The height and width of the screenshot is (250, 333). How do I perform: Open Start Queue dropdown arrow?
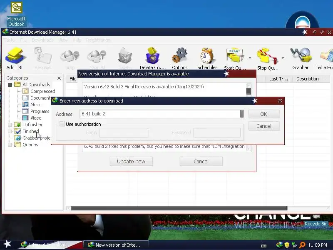(x=250, y=58)
